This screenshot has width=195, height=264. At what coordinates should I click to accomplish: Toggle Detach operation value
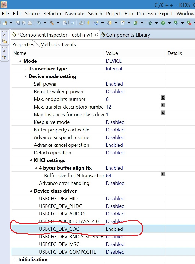point(115,152)
